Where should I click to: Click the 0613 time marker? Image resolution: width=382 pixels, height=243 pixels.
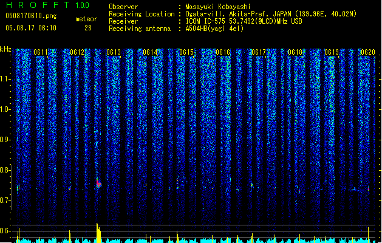pos(114,52)
